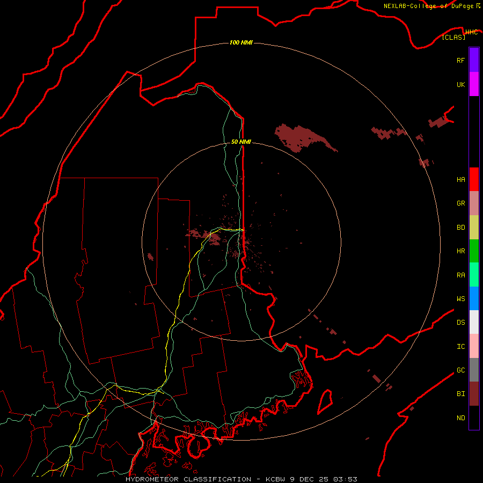The height and width of the screenshot is (483, 483).
Task: Click the UK legend label
Action: (x=460, y=84)
